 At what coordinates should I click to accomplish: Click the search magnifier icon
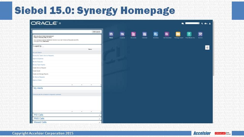202,23
